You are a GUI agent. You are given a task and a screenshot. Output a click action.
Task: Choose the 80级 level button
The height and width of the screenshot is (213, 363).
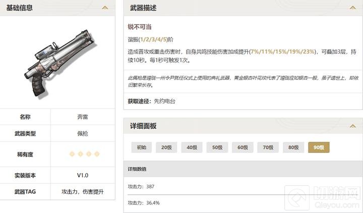click(x=293, y=147)
